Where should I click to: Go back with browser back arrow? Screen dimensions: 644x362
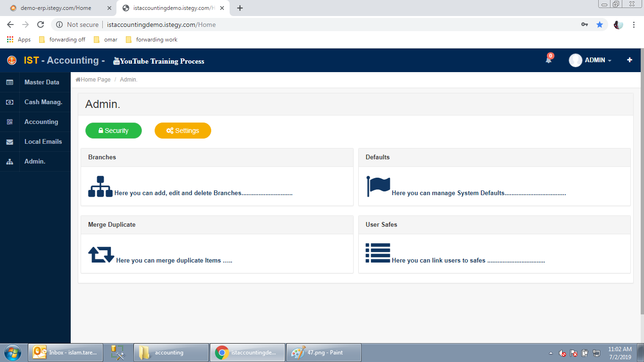pos(10,25)
